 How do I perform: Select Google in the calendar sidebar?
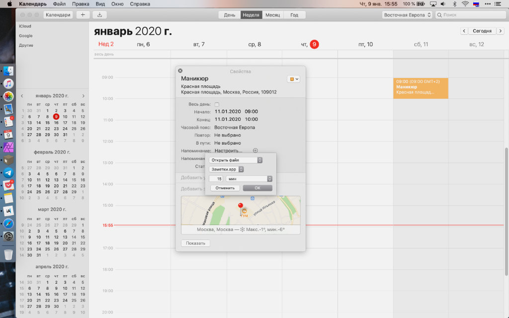(26, 36)
